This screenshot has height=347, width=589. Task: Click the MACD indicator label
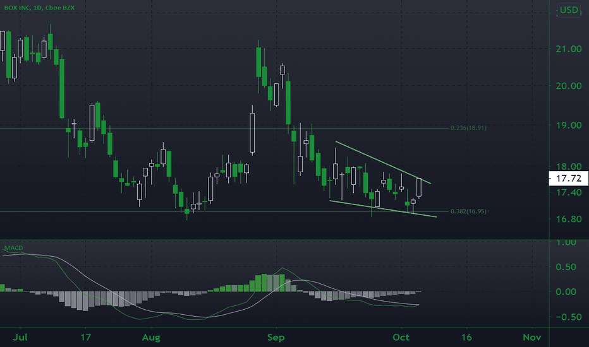click(13, 248)
